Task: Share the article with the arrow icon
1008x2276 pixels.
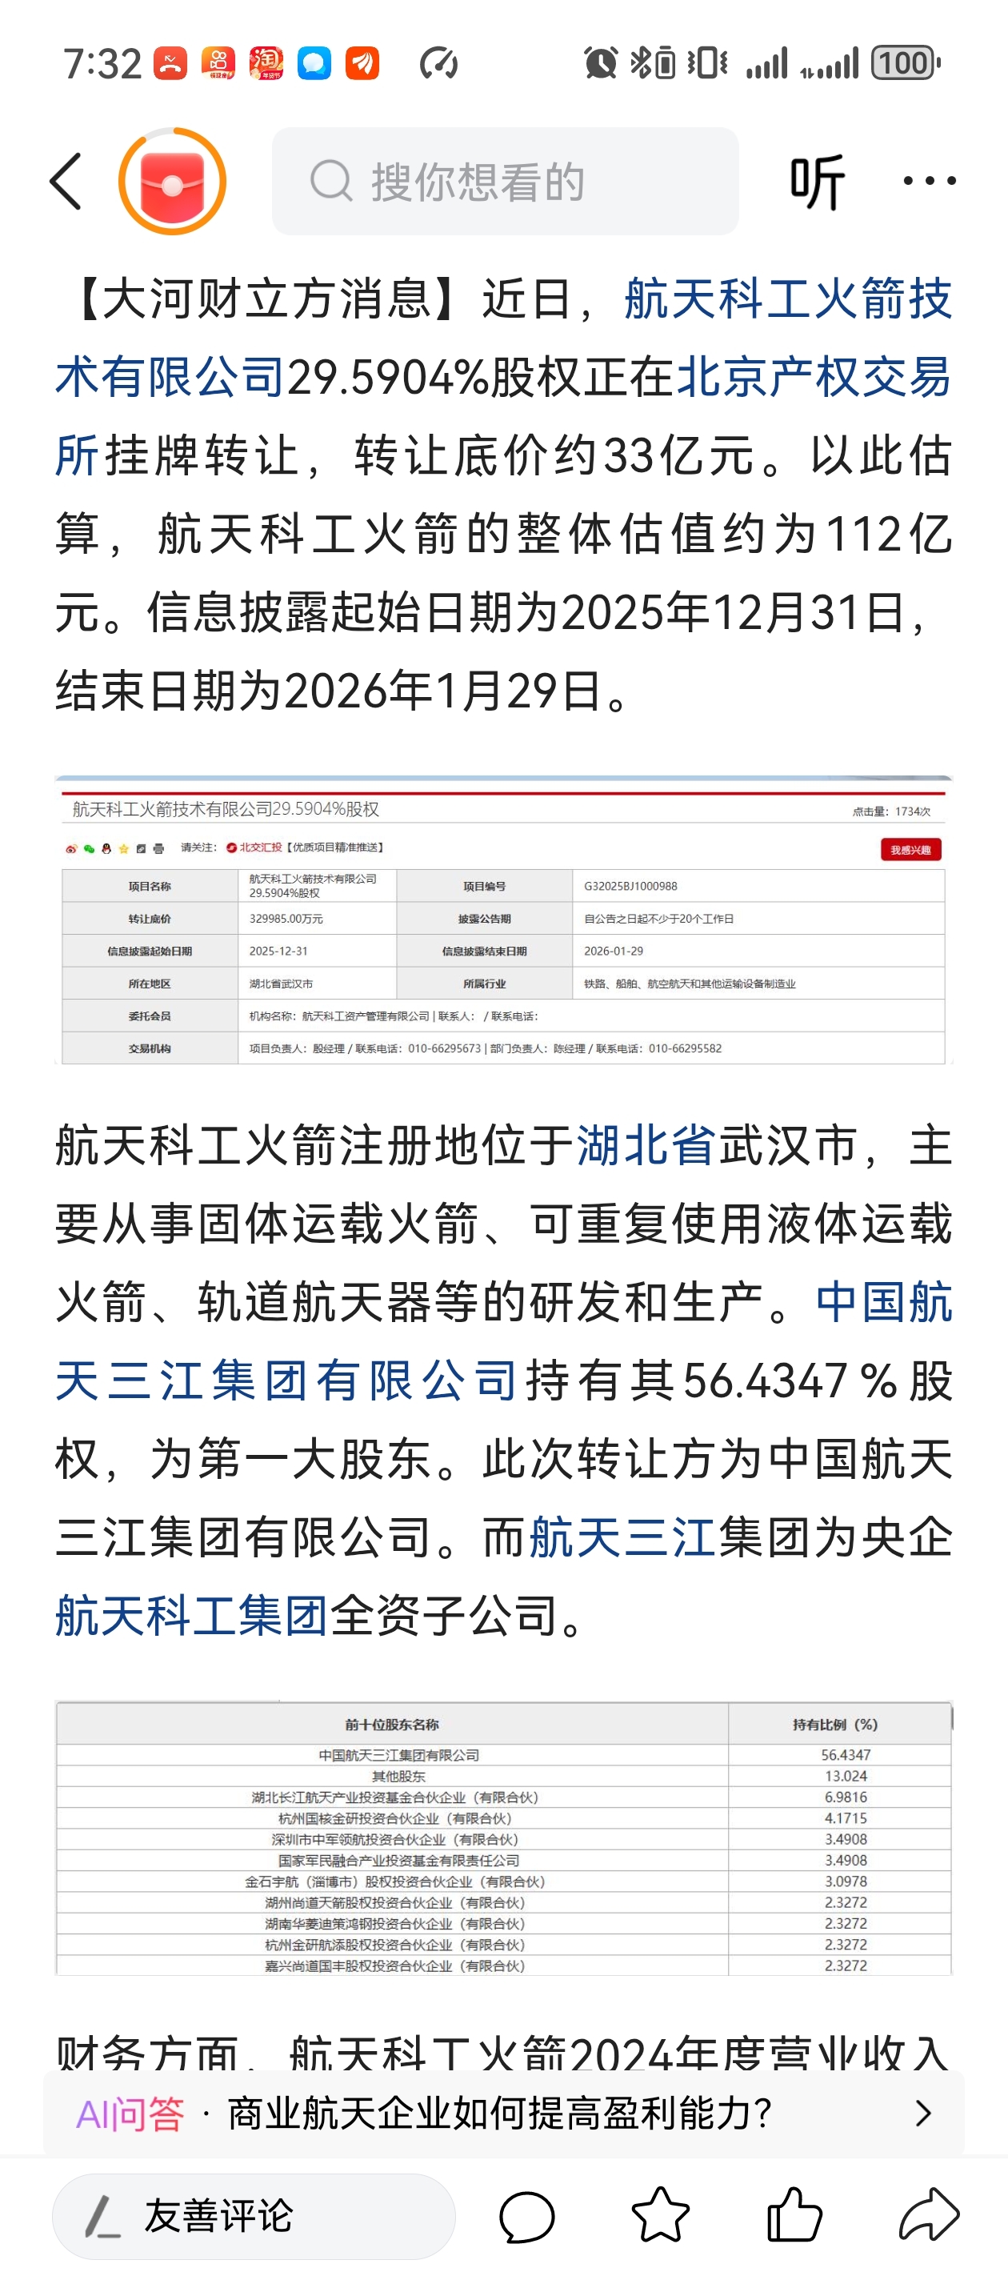Action: pyautogui.click(x=929, y=2215)
